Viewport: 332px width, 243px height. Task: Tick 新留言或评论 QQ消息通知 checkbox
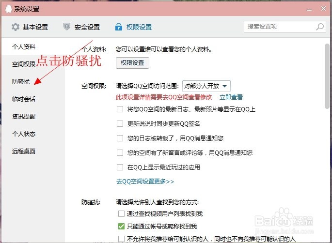tap(120, 152)
